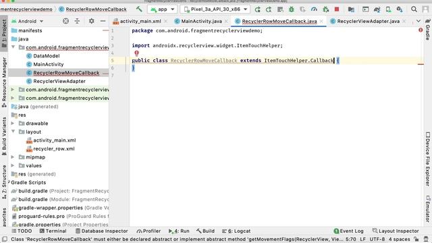The height and width of the screenshot is (243, 432).
Task: Open the Run tool window
Action: [179, 231]
